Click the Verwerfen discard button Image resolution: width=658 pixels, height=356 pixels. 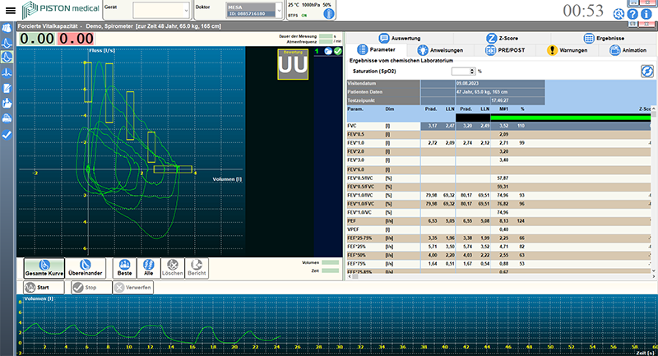[x=133, y=288]
